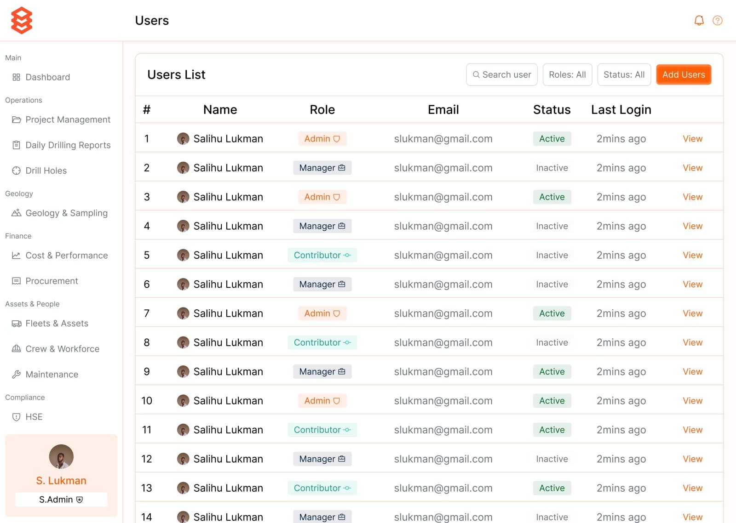The image size is (736, 523).
Task: Click the Daily Drilling Reports clipboard icon
Action: coord(16,145)
